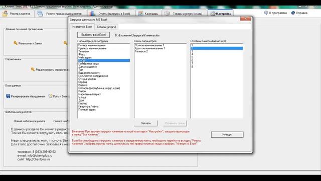Click the телефон: 8 (383) 299-93-22 text

[x=37, y=152]
